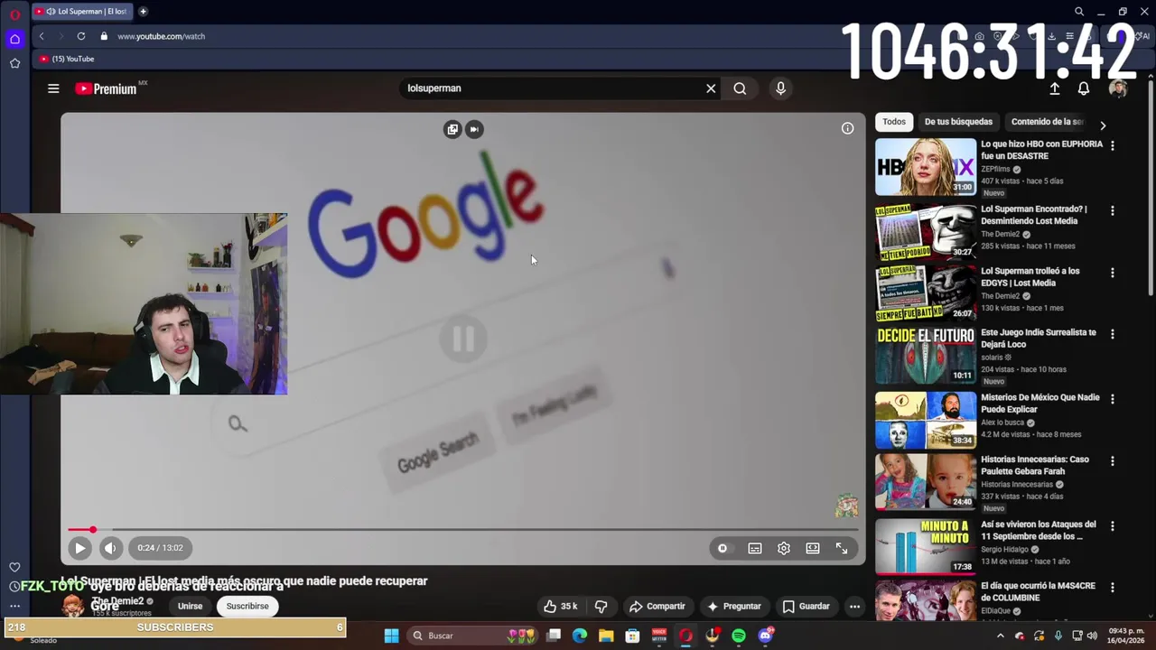Image resolution: width=1156 pixels, height=650 pixels.
Task: Open File Explorer from taskbar
Action: (x=606, y=636)
